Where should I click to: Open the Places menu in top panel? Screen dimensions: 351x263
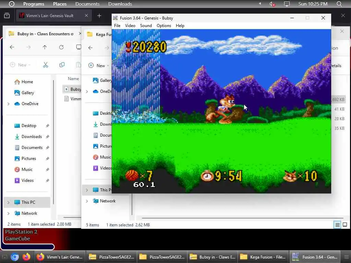[x=60, y=4]
